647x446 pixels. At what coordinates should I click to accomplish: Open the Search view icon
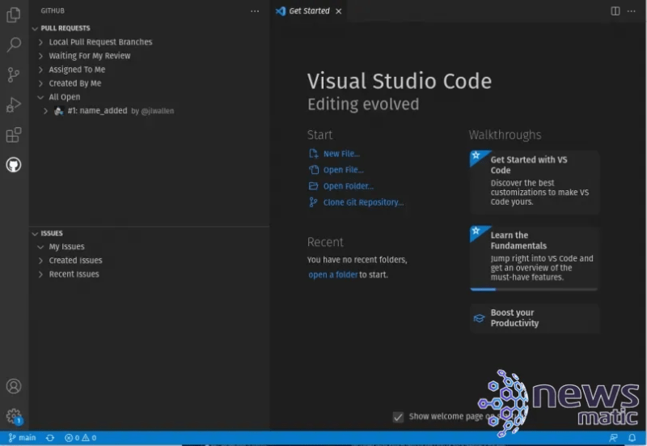coord(14,45)
